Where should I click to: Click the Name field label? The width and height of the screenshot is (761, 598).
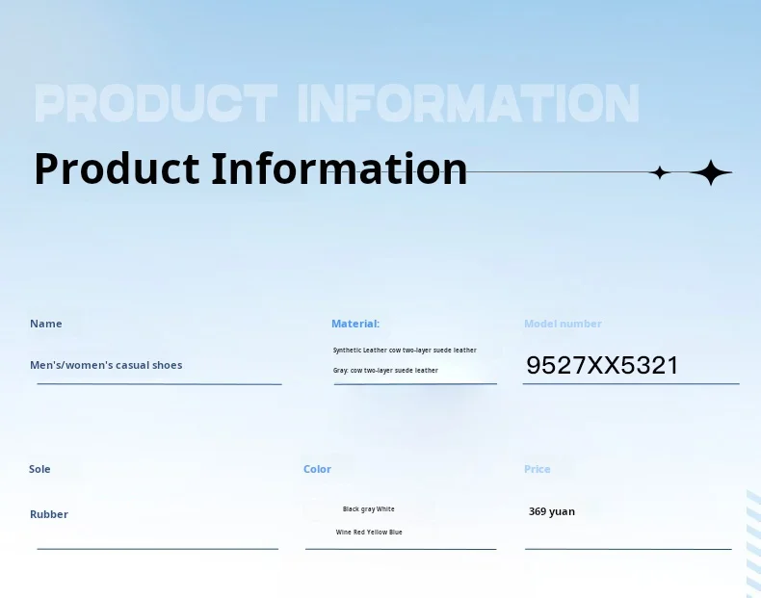[45, 324]
